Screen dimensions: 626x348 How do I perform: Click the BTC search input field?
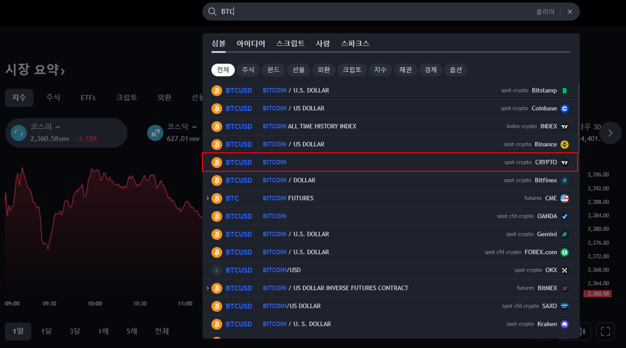[x=375, y=11]
